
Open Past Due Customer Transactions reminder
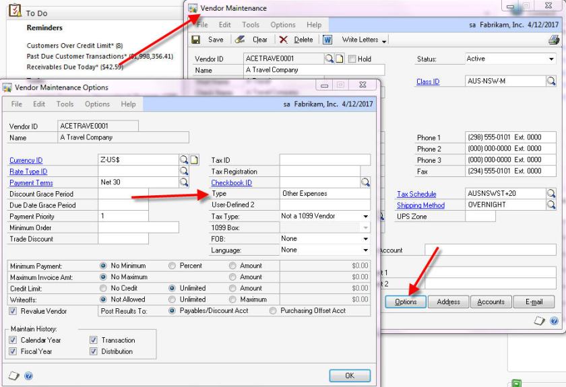coord(100,57)
